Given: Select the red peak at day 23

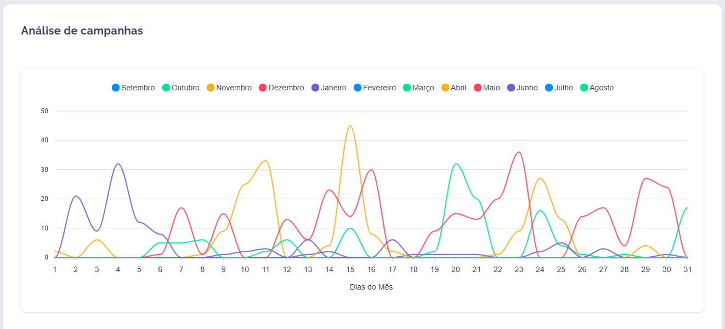Looking at the screenshot, I should [519, 152].
